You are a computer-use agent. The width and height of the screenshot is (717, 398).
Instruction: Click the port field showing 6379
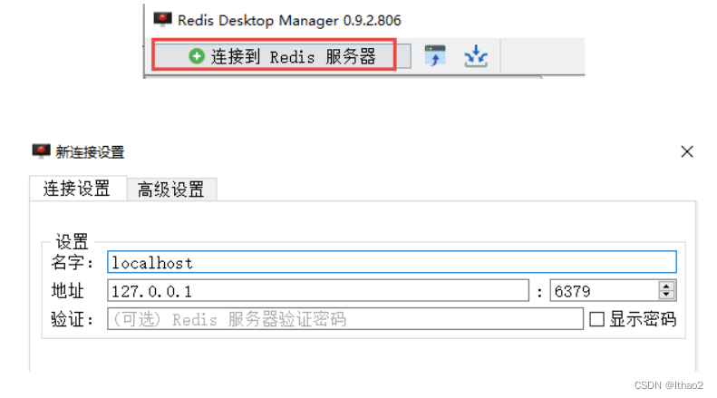tap(605, 290)
